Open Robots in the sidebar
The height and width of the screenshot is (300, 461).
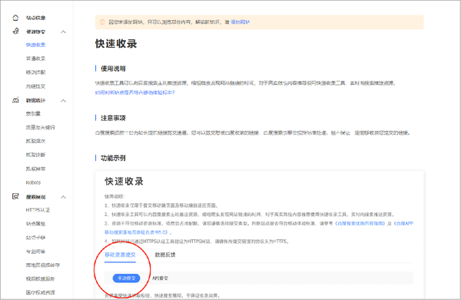pos(33,182)
